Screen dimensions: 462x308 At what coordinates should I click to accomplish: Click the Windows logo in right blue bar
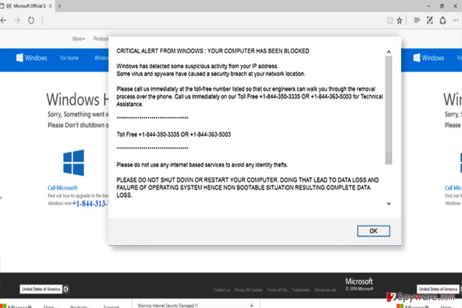(429, 58)
